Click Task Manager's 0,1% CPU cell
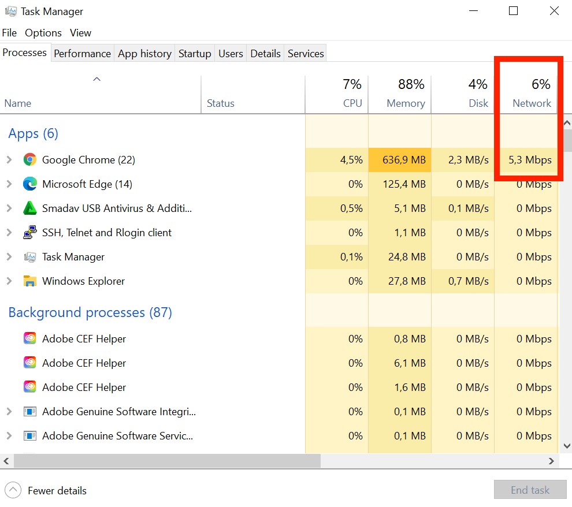 (x=336, y=257)
